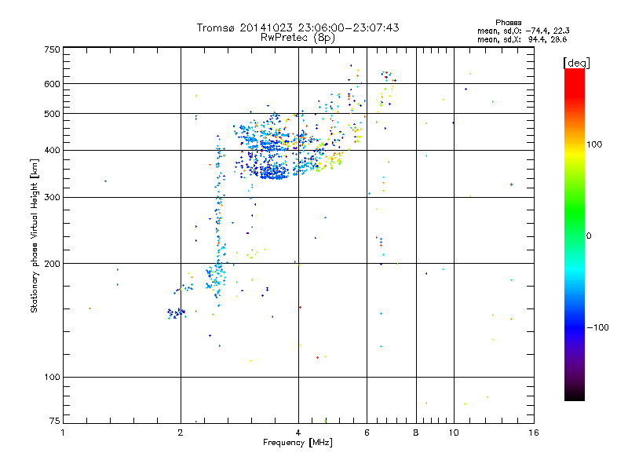Click the '-100' label on the color bar
Viewport: 628px width, 471px height.
pos(597,327)
